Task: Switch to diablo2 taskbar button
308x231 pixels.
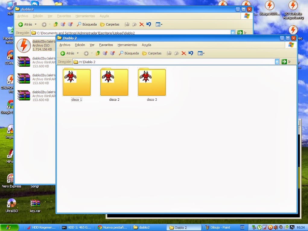Action: coord(148,227)
